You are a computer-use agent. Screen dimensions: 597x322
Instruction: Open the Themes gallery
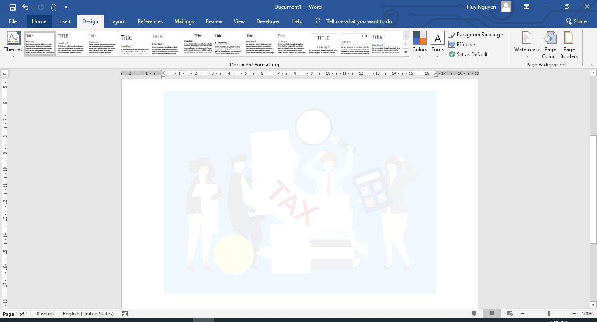[x=13, y=44]
